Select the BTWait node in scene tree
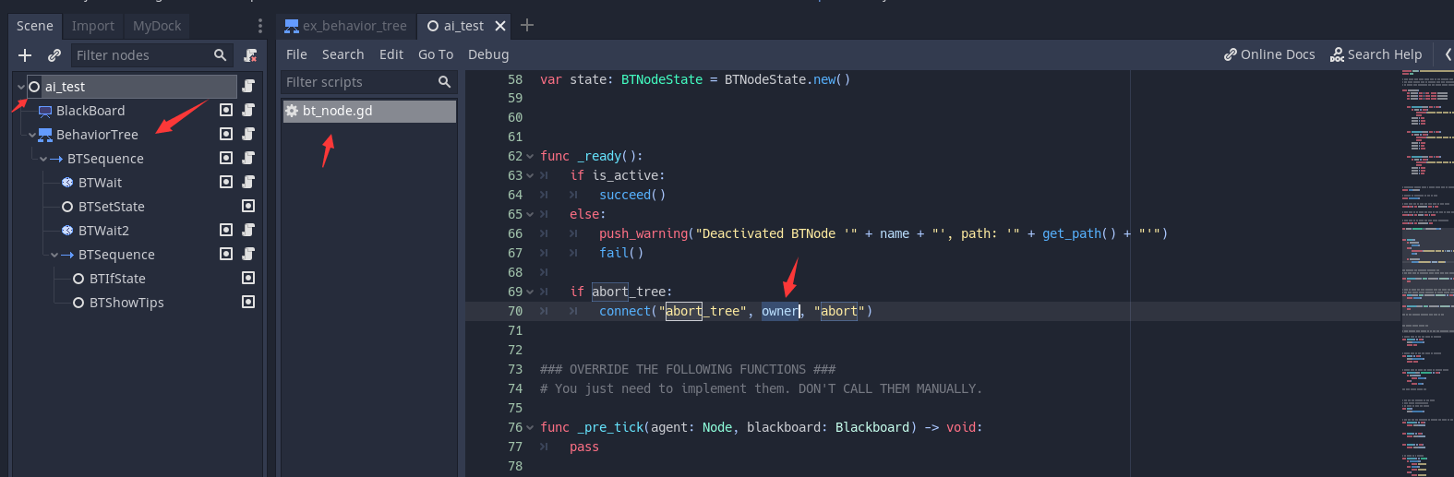The height and width of the screenshot is (477, 1454). [x=100, y=183]
